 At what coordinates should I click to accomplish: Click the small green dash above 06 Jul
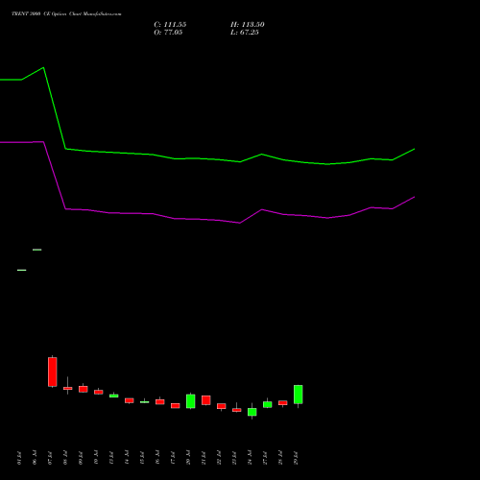point(37,250)
